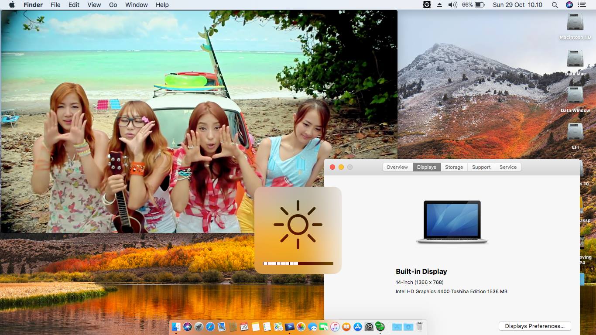Open Safari from the dock
Screen dimensions: 596x335
(210, 327)
